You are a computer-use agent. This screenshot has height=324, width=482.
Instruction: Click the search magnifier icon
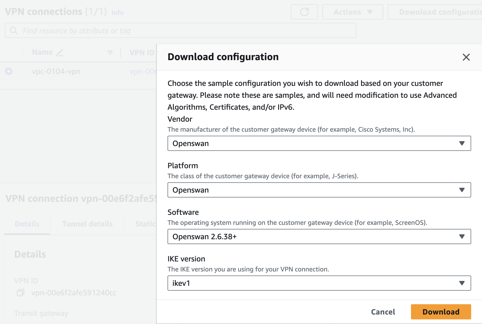coord(14,30)
